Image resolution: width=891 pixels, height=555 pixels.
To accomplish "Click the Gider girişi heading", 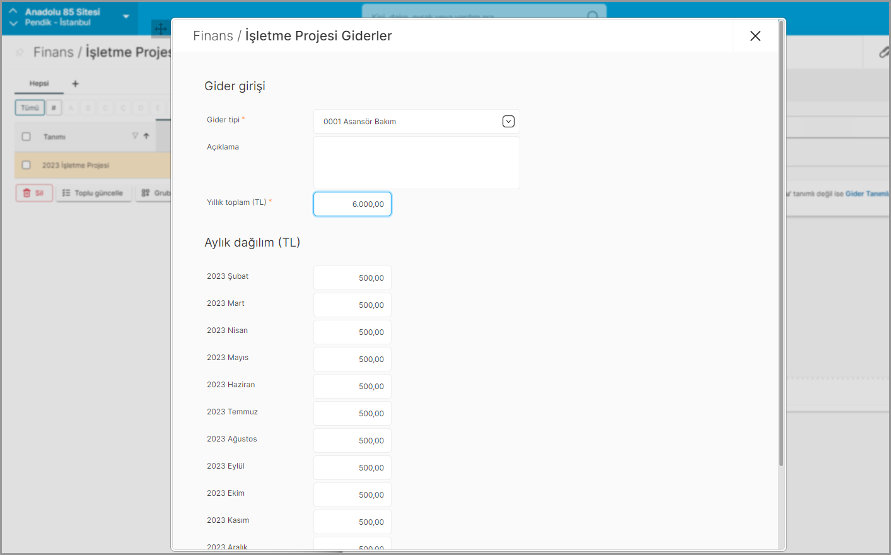I will point(235,86).
